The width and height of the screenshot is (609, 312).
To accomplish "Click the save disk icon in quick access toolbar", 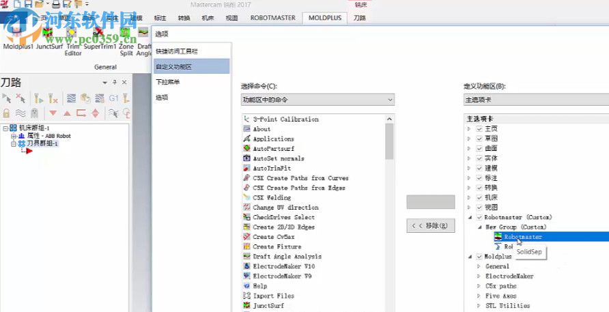I will (28, 4).
